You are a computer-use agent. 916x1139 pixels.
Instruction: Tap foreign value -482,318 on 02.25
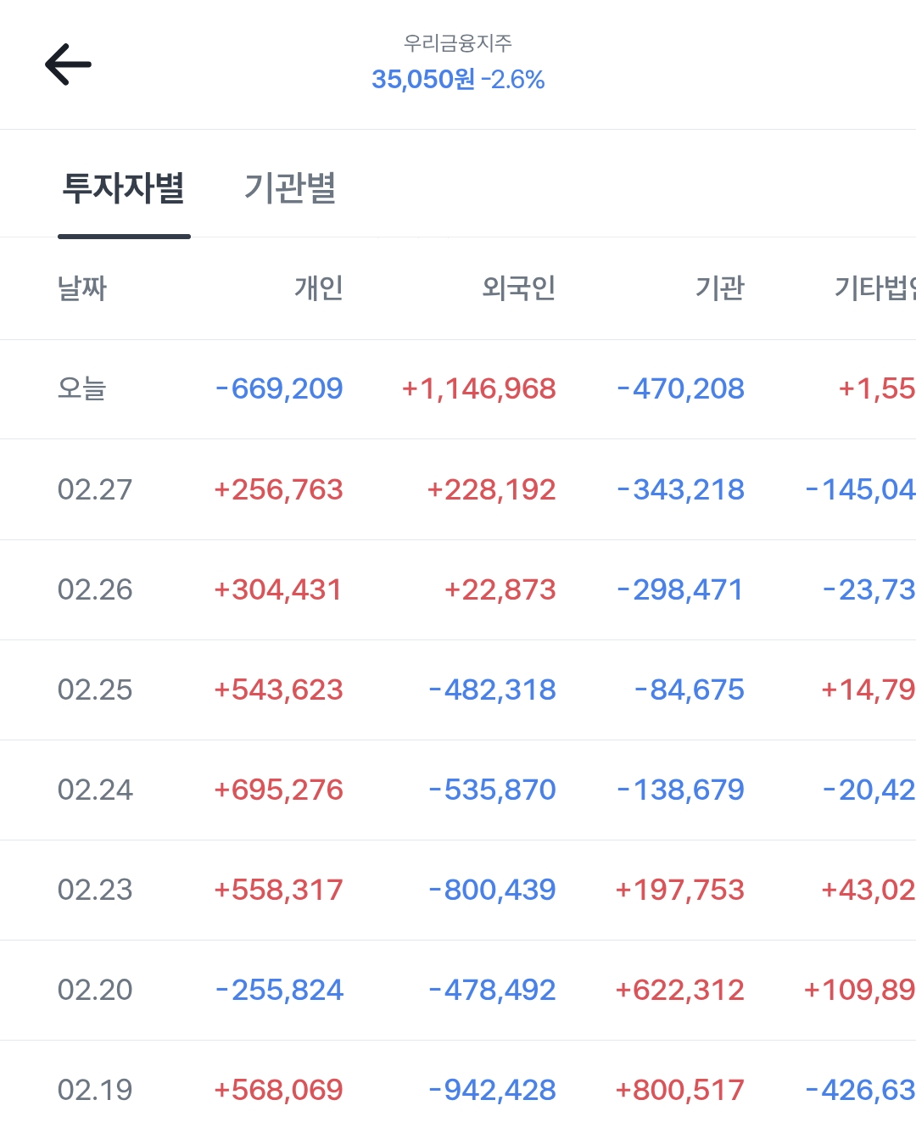tap(492, 690)
